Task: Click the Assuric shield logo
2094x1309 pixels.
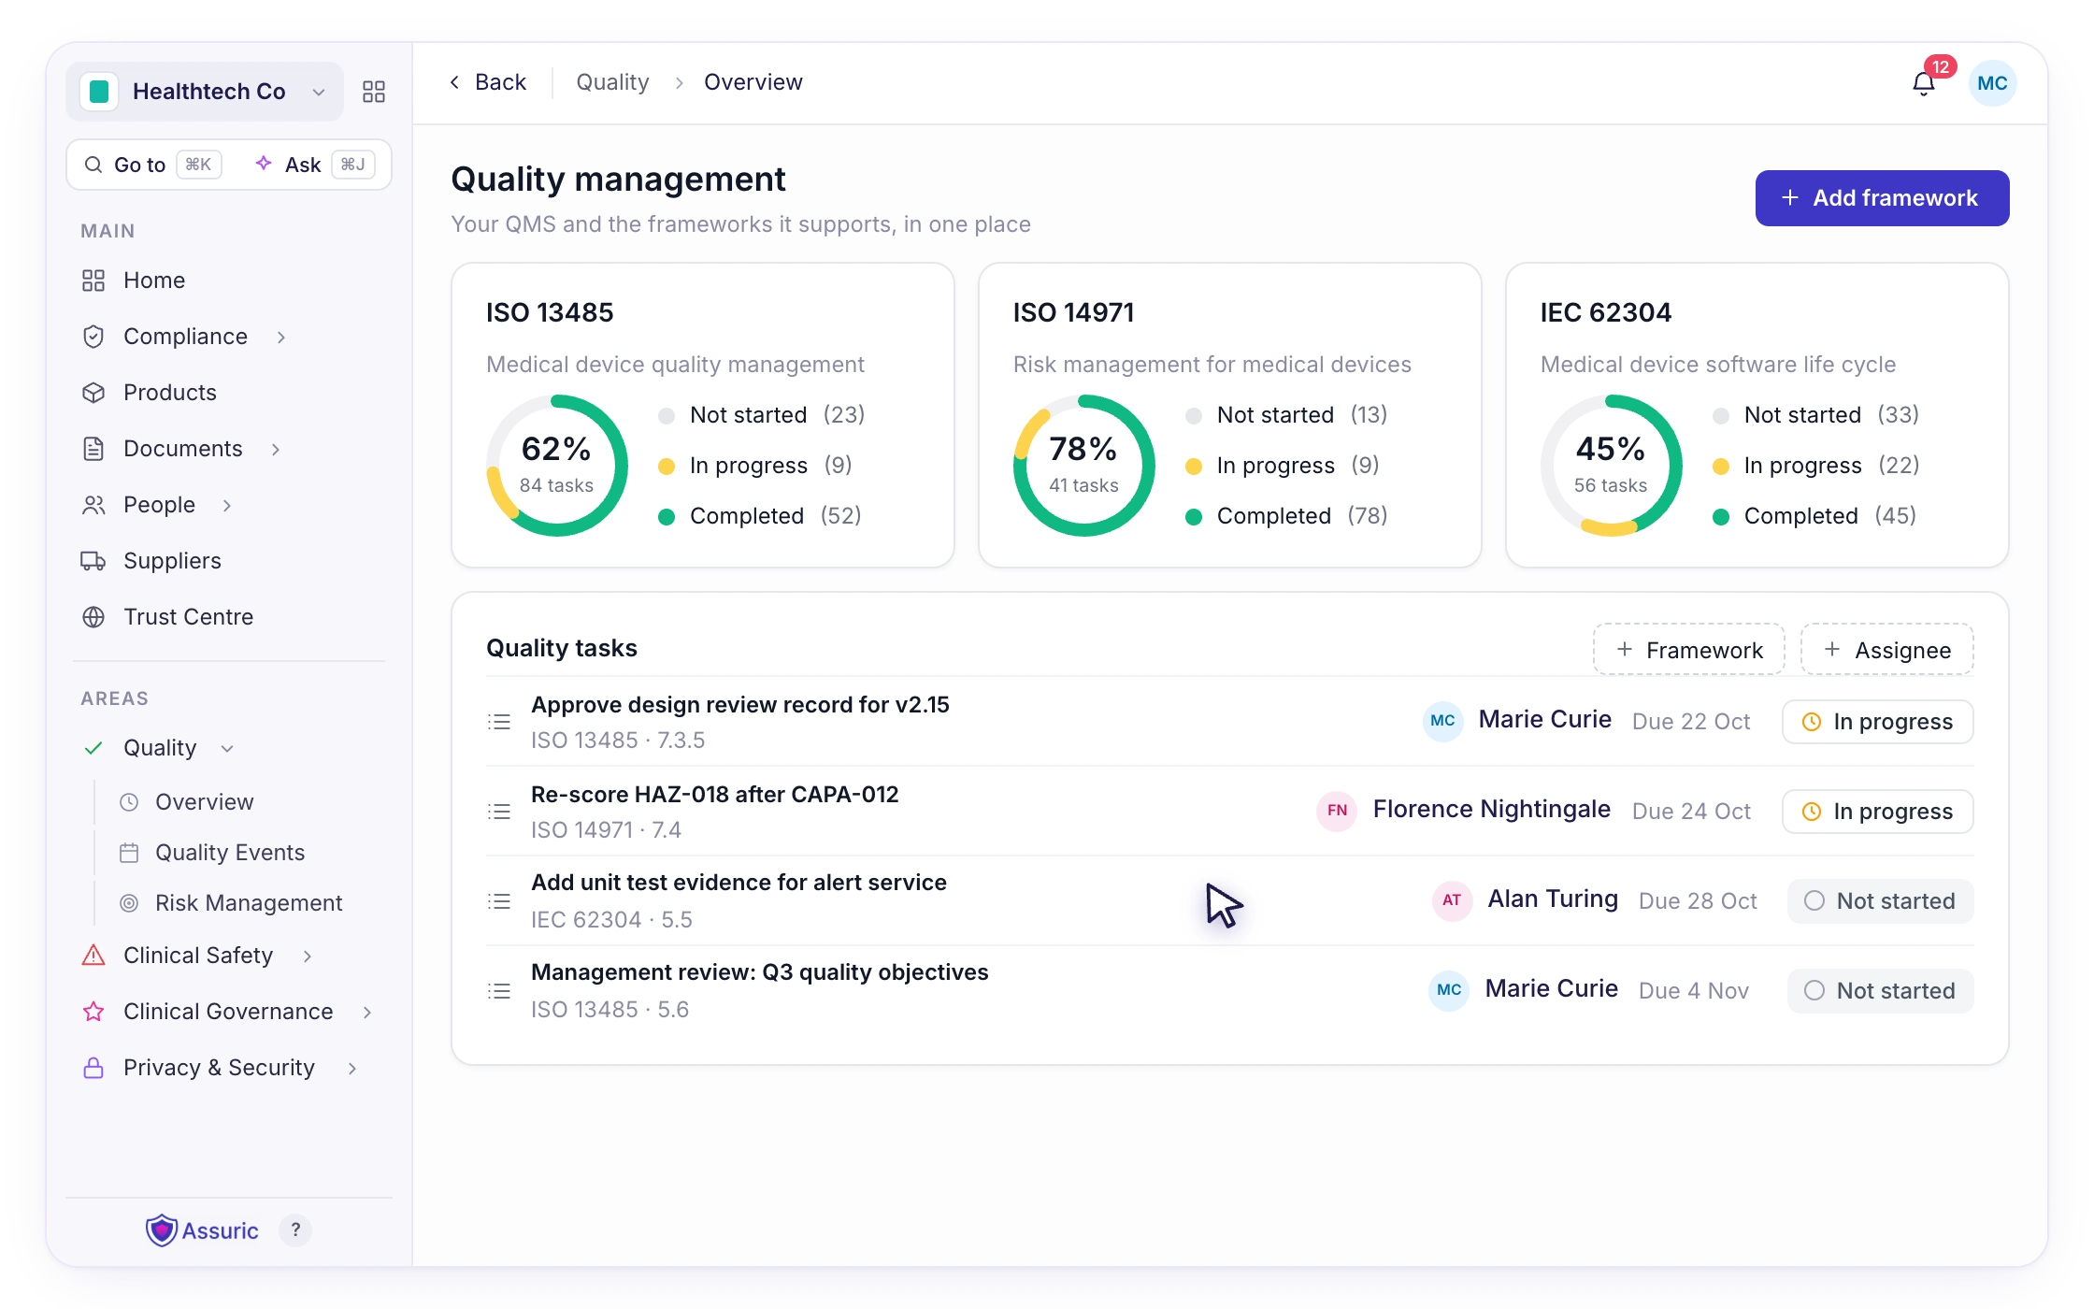Action: (x=161, y=1230)
